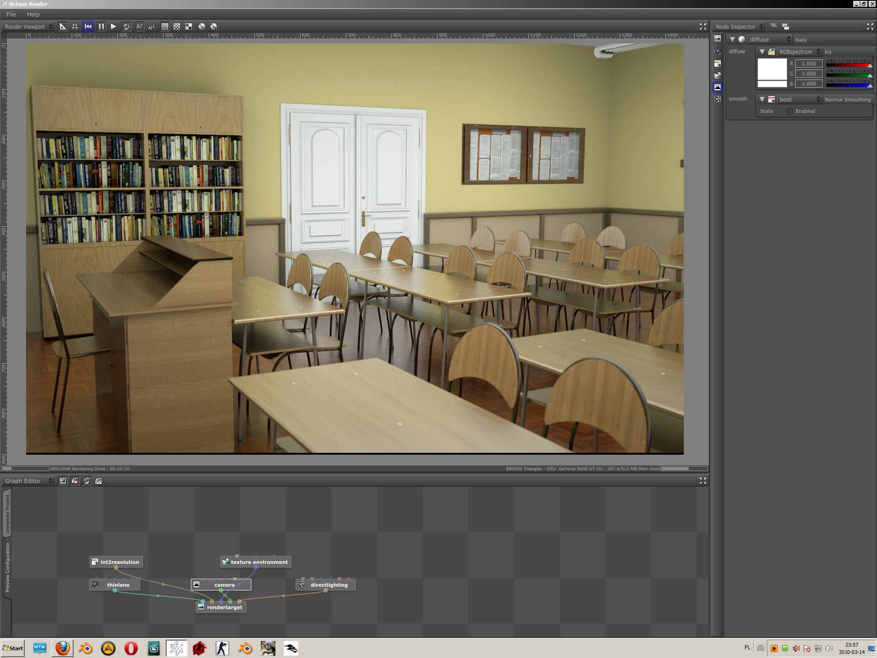877x658 pixels.
Task: Click the first icon in Graph Editor toolbar
Action: pos(63,481)
